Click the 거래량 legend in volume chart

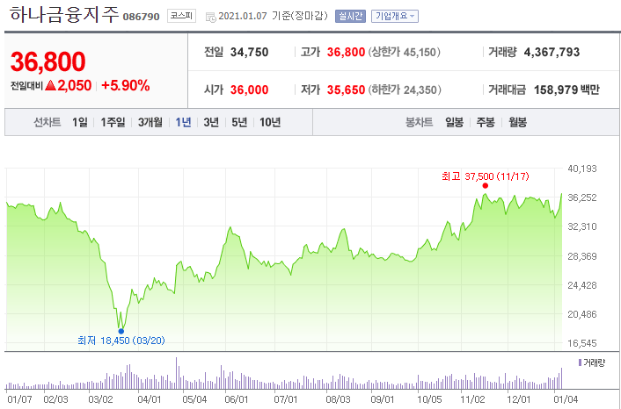click(x=592, y=362)
